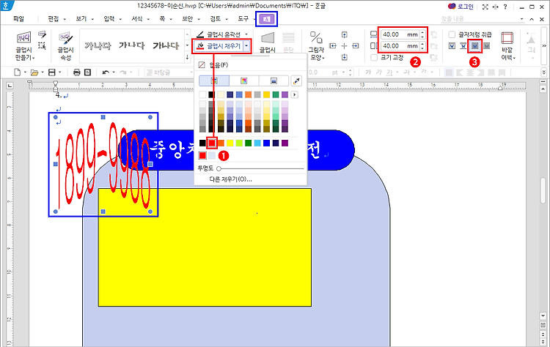This screenshot has height=347, width=550.
Task: Open the 도구 menu
Action: tap(243, 19)
